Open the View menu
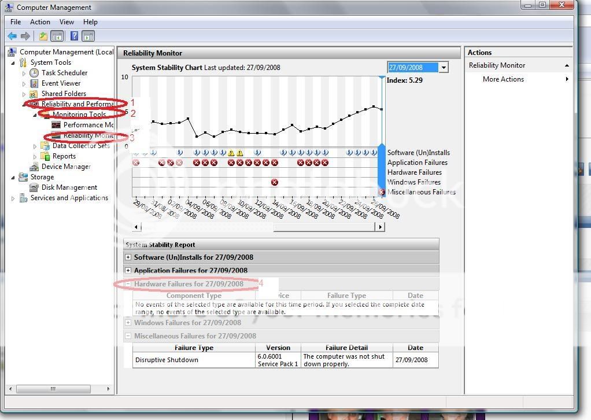The height and width of the screenshot is (420, 591). click(67, 22)
